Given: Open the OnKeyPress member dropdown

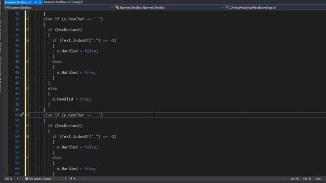Looking at the screenshot, I should point(276,8).
